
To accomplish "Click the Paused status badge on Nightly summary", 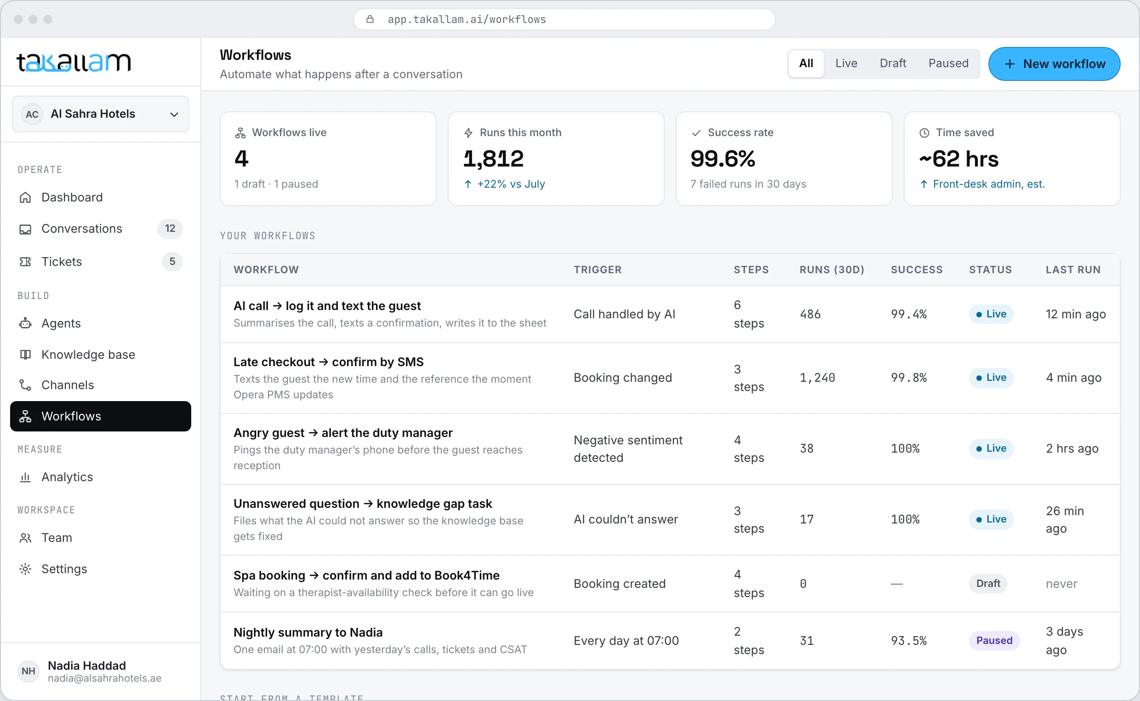I will pyautogui.click(x=994, y=641).
